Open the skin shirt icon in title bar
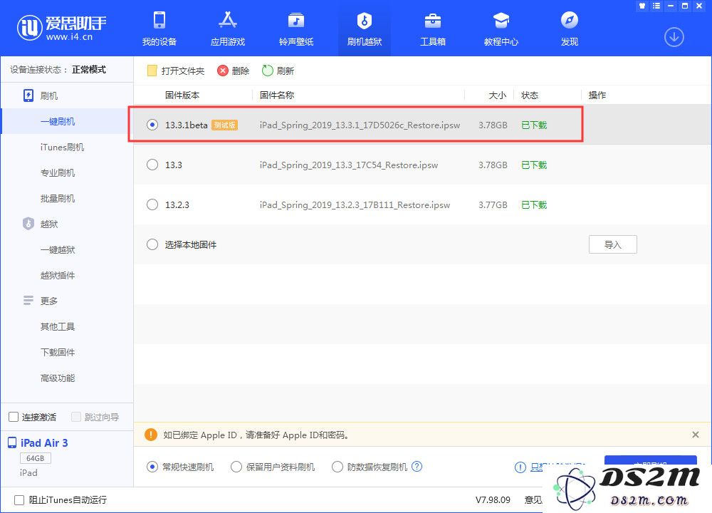 pyautogui.click(x=642, y=6)
